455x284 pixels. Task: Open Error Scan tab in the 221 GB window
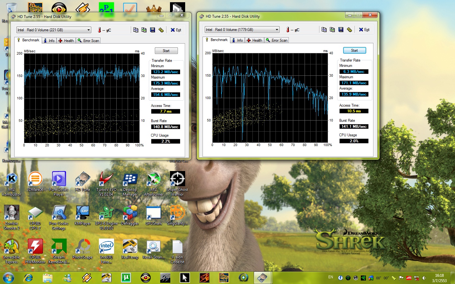(x=88, y=40)
